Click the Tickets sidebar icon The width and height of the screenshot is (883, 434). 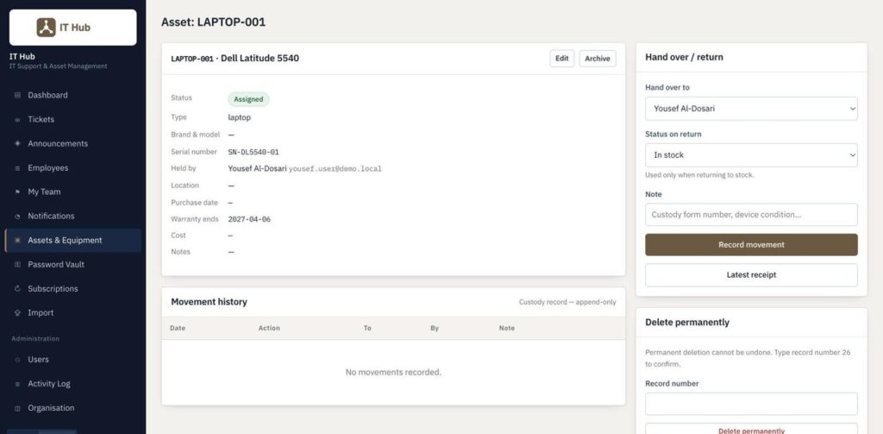pyautogui.click(x=17, y=119)
